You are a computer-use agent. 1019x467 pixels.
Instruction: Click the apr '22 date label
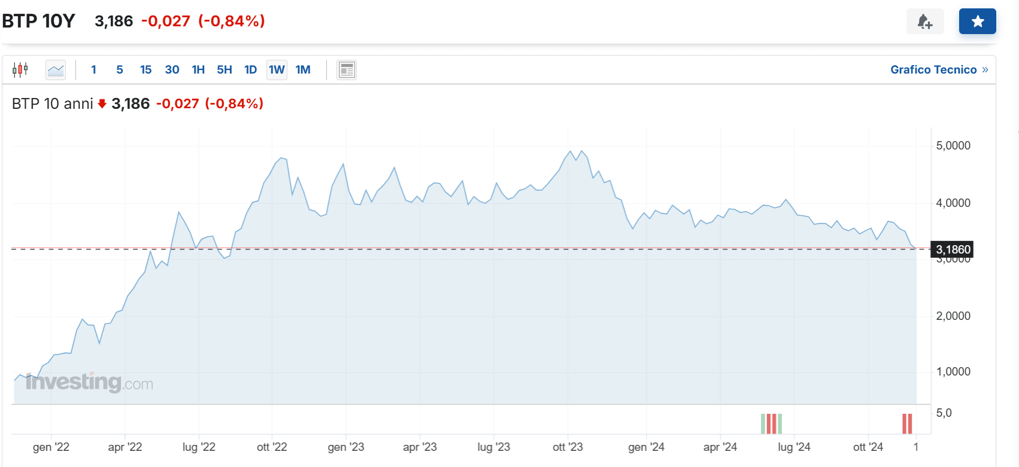pyautogui.click(x=125, y=447)
